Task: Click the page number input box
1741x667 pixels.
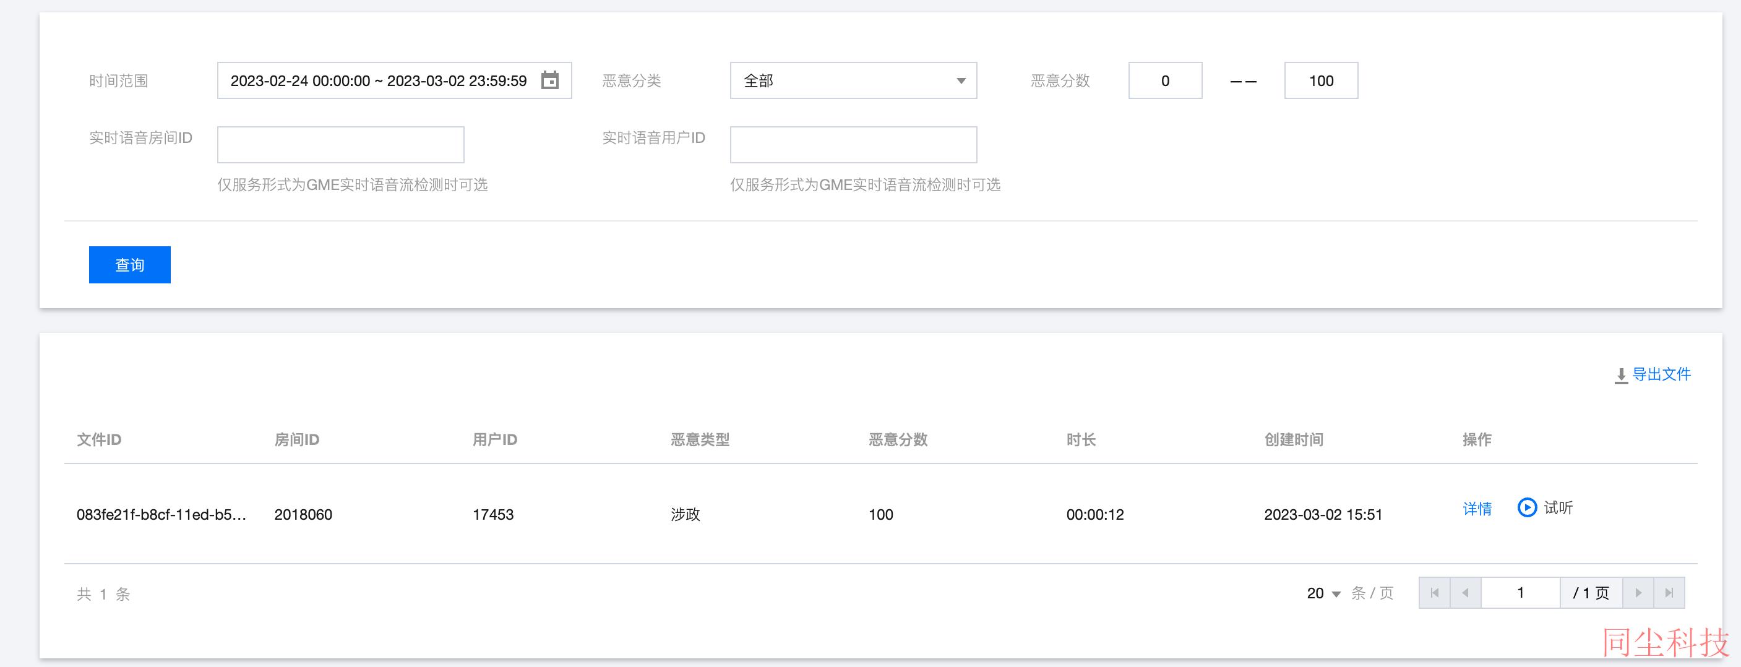Action: coord(1520,593)
